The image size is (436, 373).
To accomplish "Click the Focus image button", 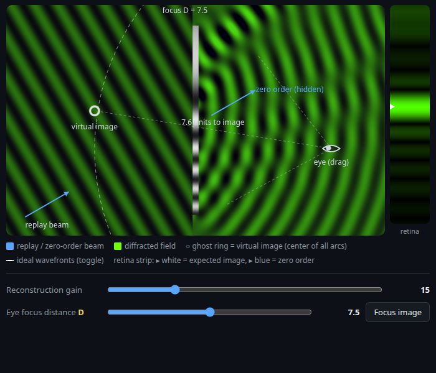I will point(397,312).
